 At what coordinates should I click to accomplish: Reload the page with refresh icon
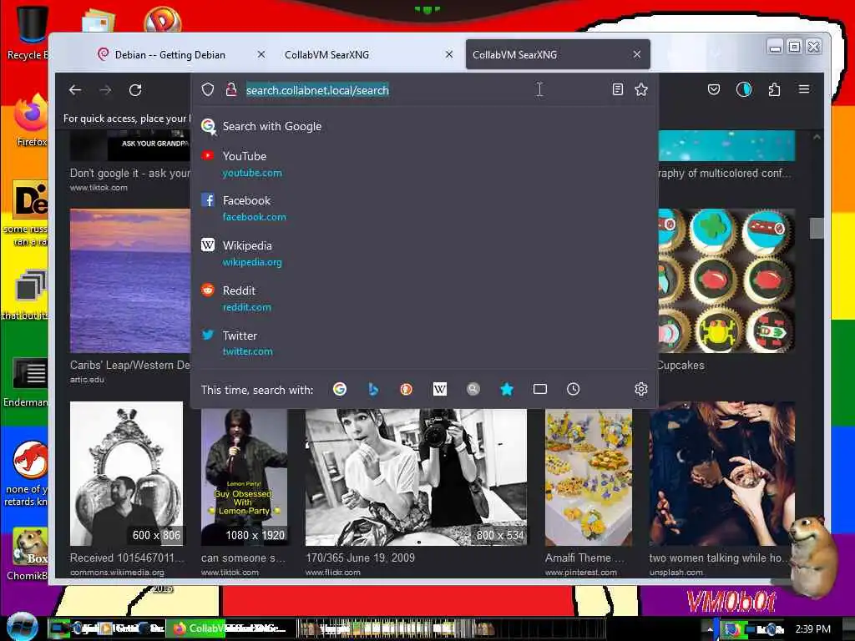pyautogui.click(x=135, y=90)
